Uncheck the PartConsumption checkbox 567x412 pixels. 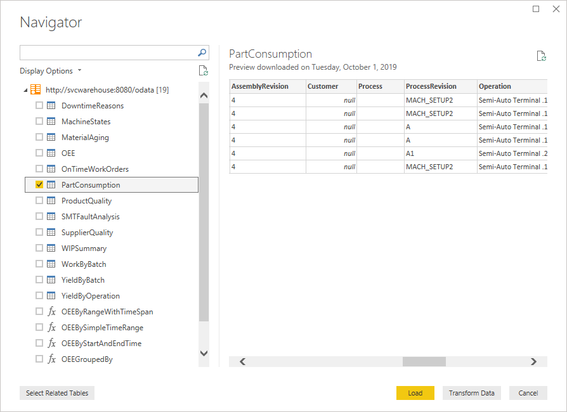pyautogui.click(x=39, y=184)
